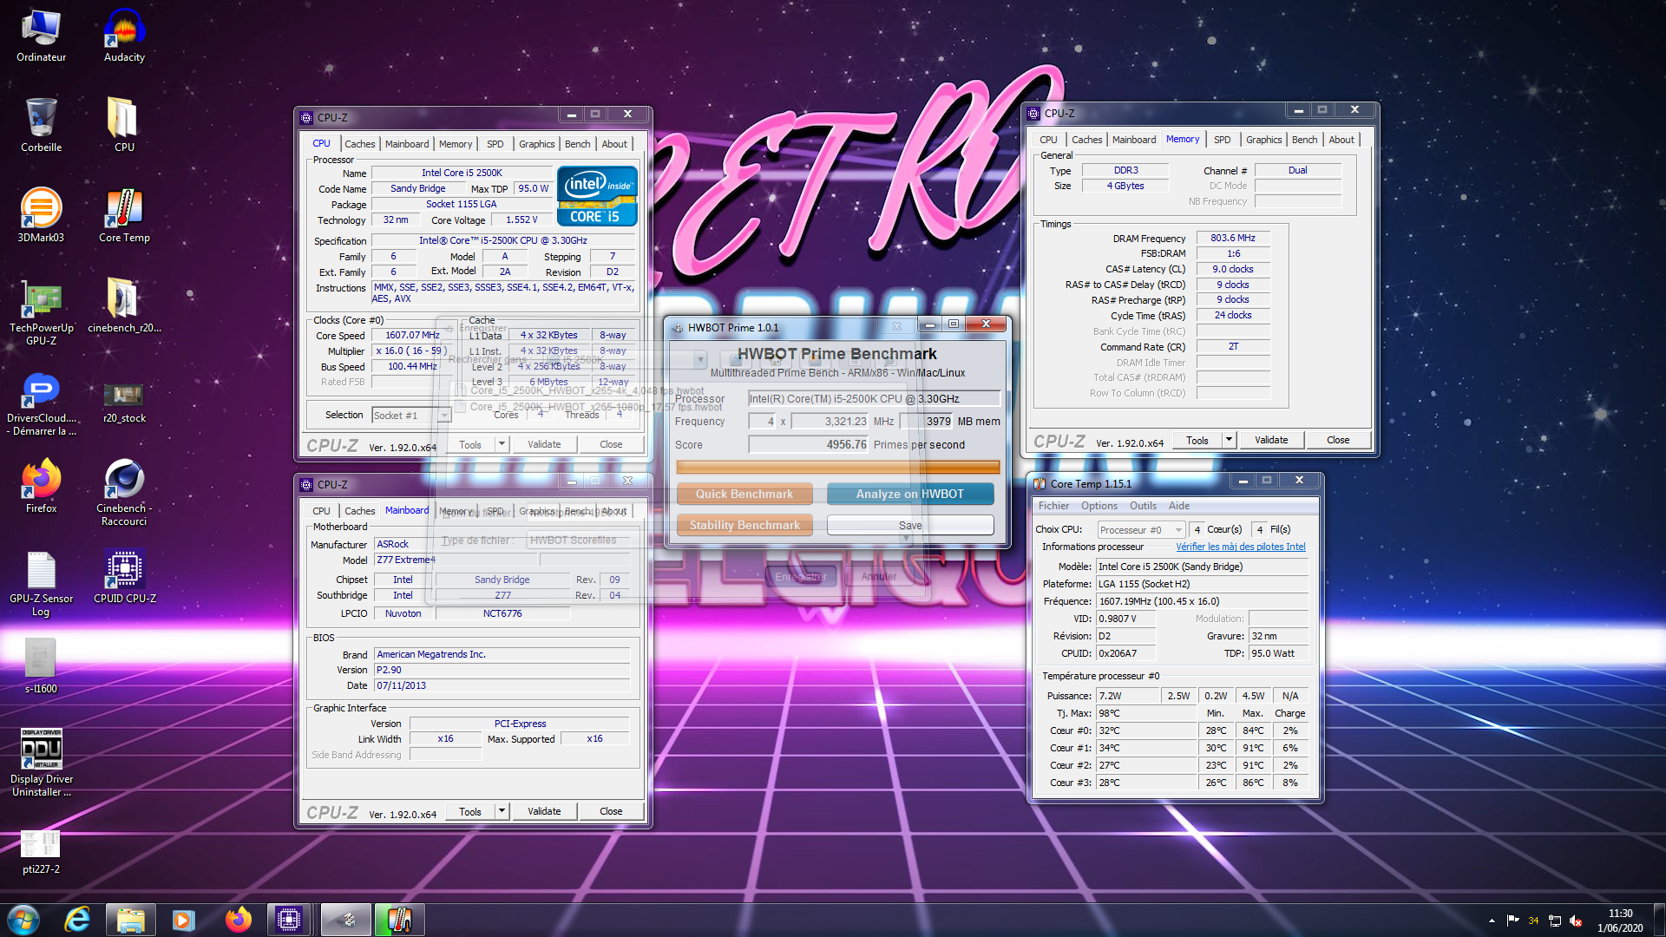Open the Cinebench - Raccourci shortcut
The height and width of the screenshot is (937, 1666).
coord(124,494)
